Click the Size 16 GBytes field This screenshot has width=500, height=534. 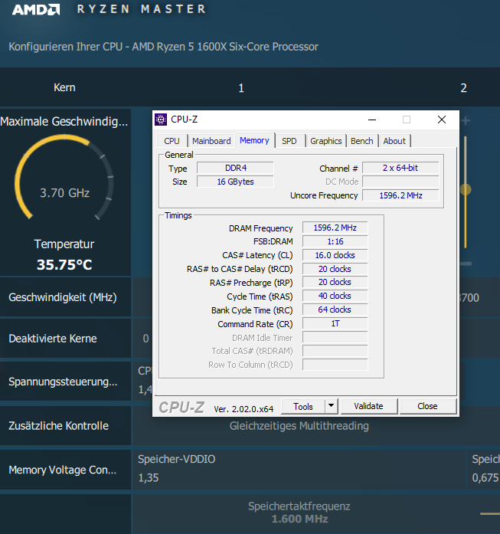click(x=235, y=182)
